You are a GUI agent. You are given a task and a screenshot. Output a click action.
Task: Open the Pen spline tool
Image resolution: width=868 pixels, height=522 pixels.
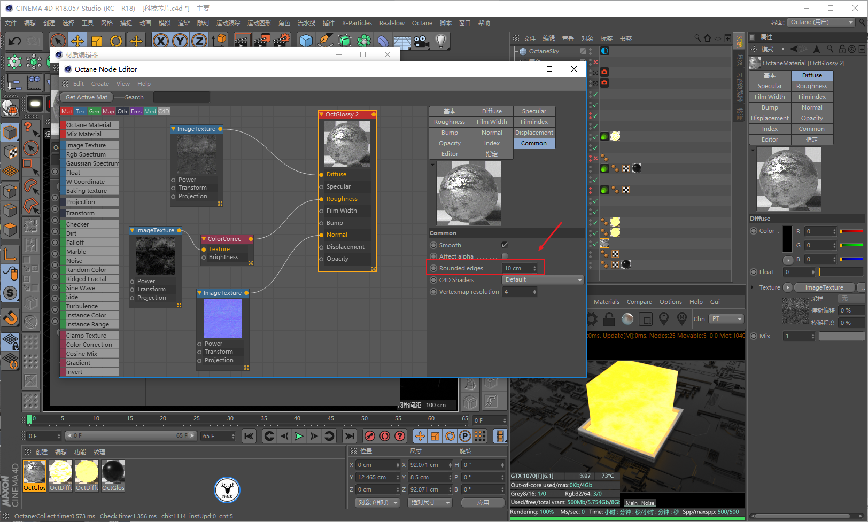[325, 41]
